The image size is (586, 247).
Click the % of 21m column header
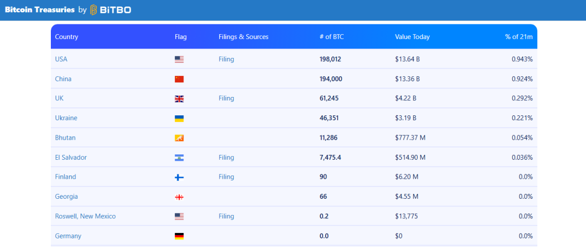(x=519, y=37)
